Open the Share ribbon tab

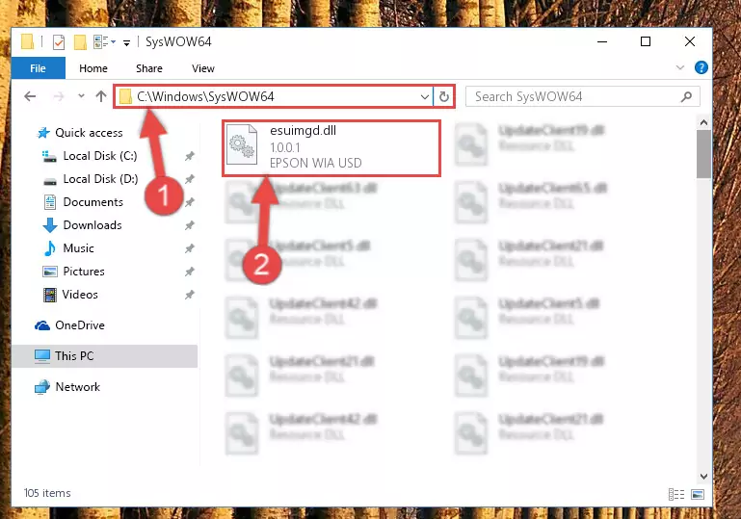[148, 68]
